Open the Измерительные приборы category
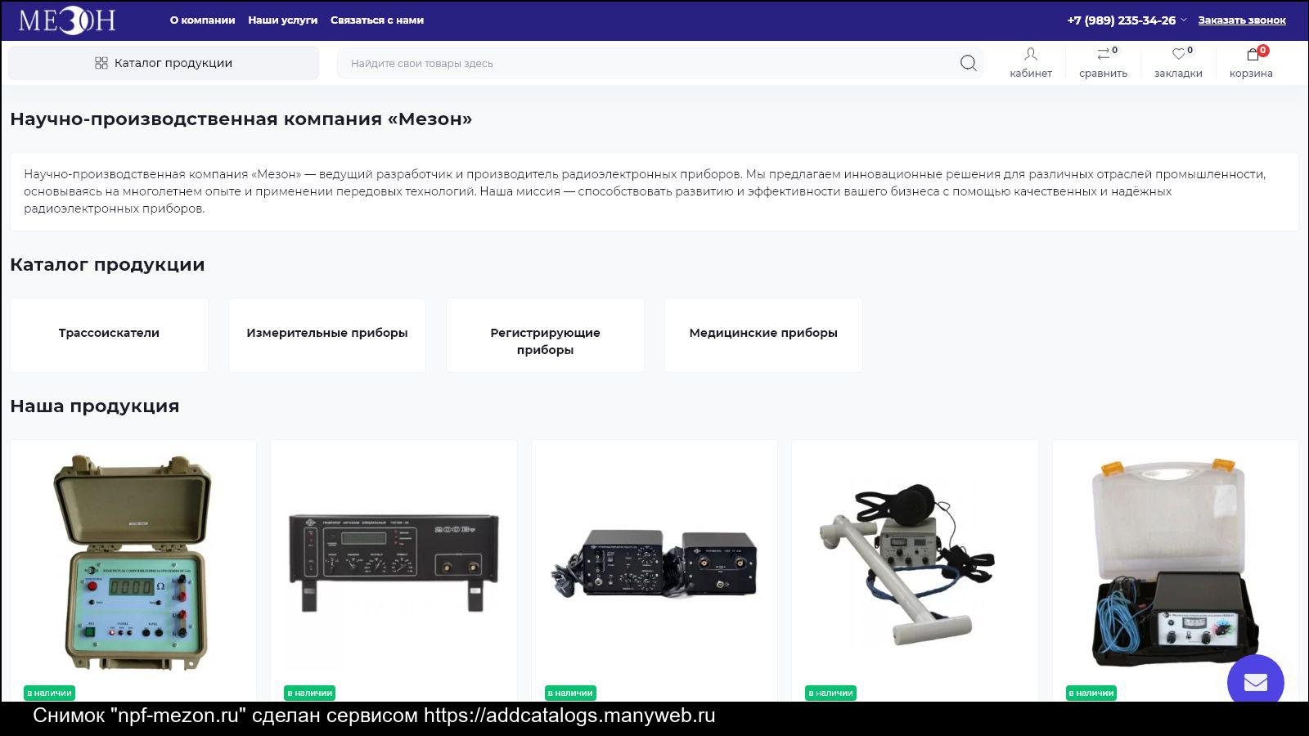This screenshot has height=736, width=1309. pyautogui.click(x=326, y=334)
